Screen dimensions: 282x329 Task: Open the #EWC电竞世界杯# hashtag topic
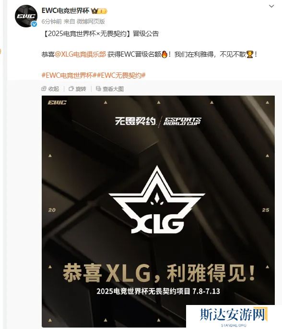pyautogui.click(x=69, y=75)
